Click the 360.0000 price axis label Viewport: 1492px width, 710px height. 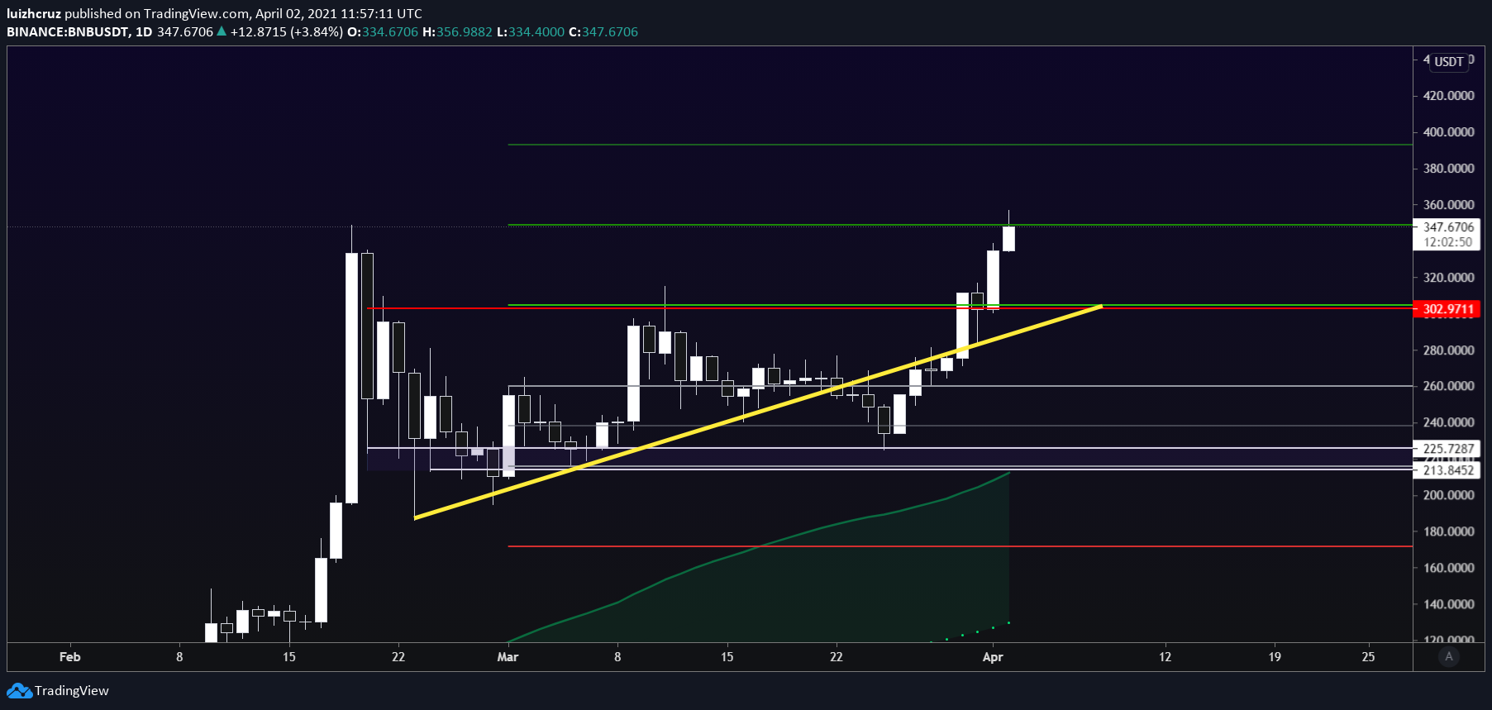tap(1448, 205)
